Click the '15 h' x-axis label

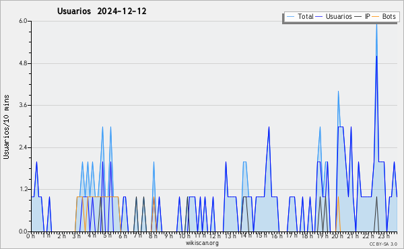pyautogui.click(x=261, y=236)
